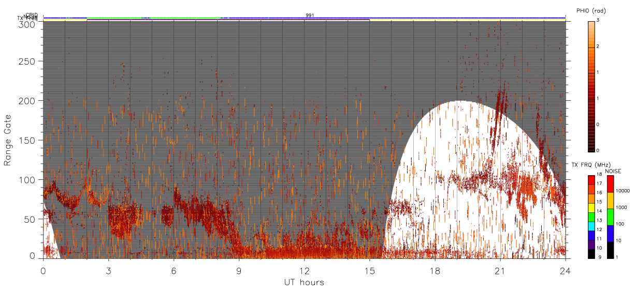Click the yellow 14–15 MHz TX FRQ swatch
Viewport: 636px width, 293px height.
tap(591, 208)
